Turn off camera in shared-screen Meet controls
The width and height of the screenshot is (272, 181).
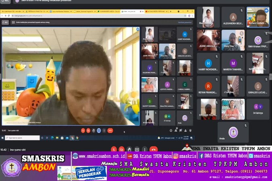88,131
